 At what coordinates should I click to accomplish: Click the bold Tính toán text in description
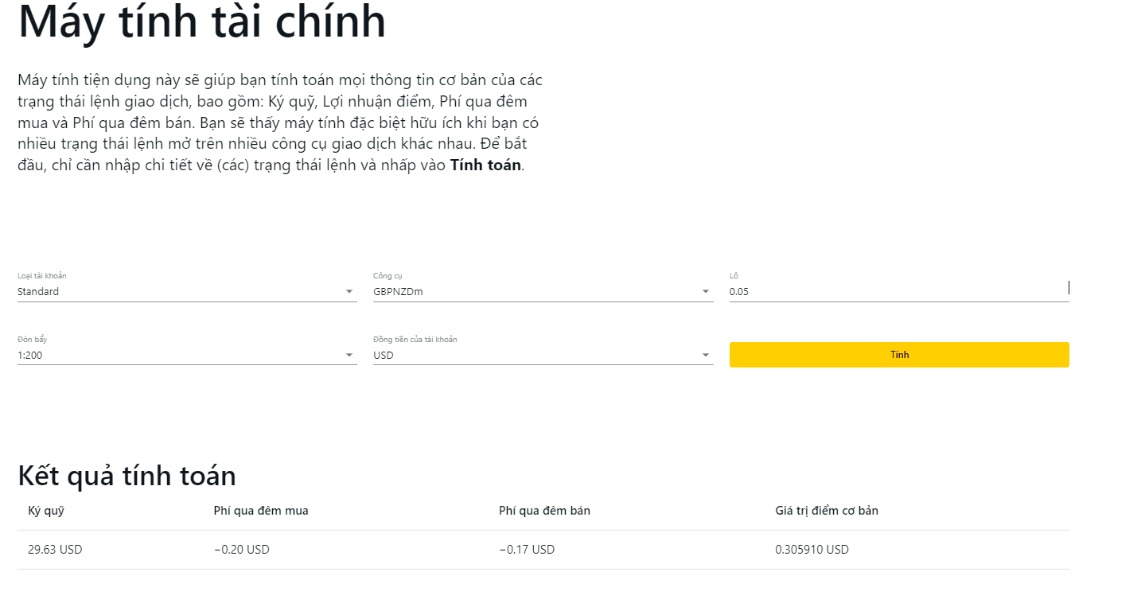point(485,165)
